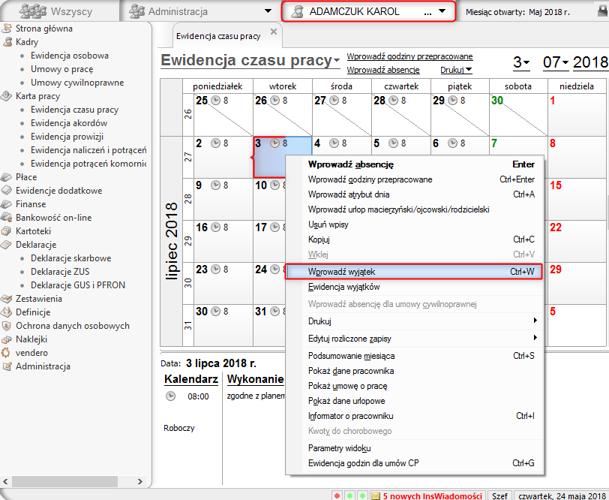Screen dimensions: 609x500
Task: Select Wprowadź atrybut dnia menu entry
Action: [414, 194]
